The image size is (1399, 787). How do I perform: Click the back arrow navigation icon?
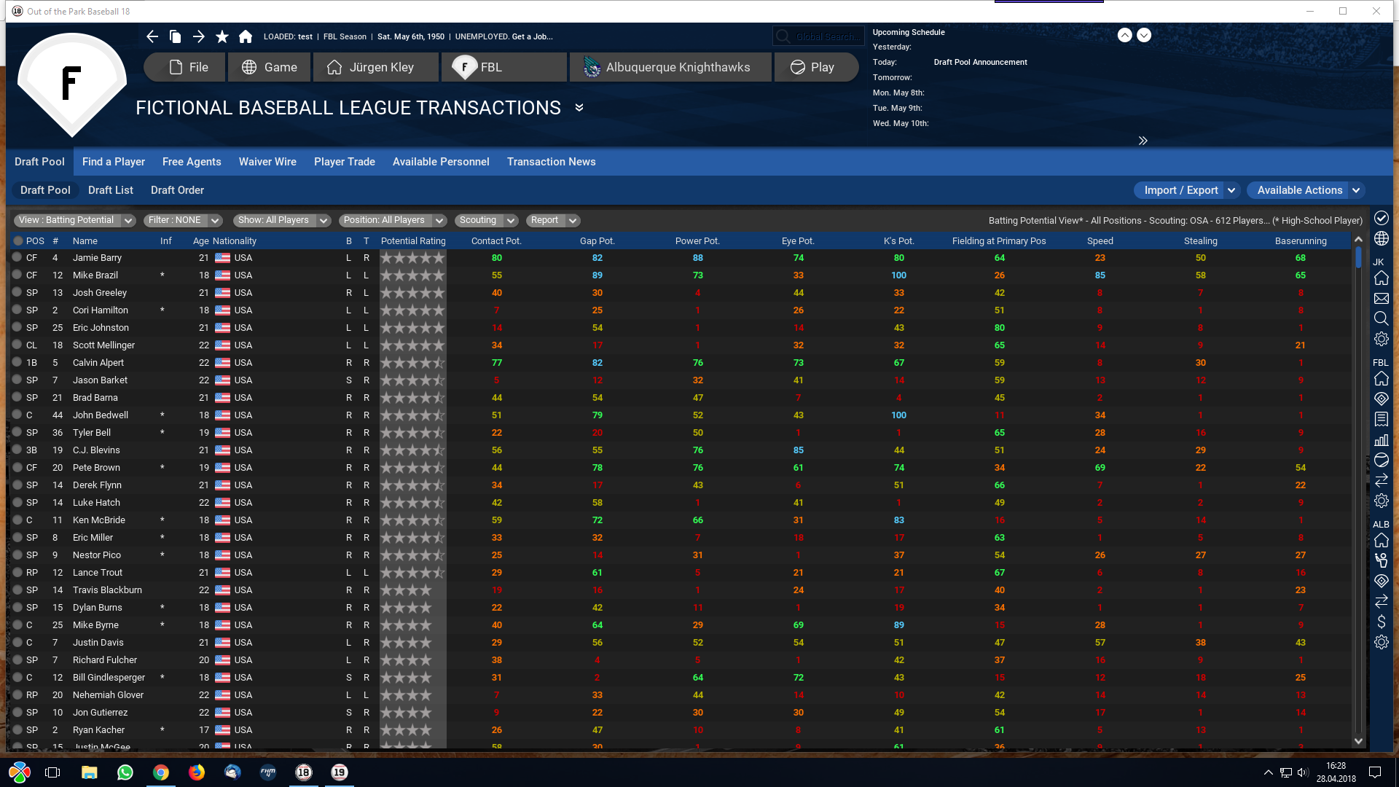pyautogui.click(x=152, y=36)
